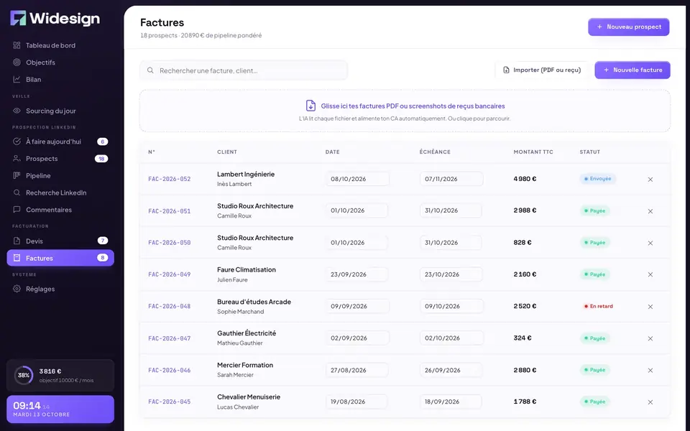Remove the Chevalier Menuiserie invoice row
Viewport: 690px width, 431px height.
pos(650,402)
